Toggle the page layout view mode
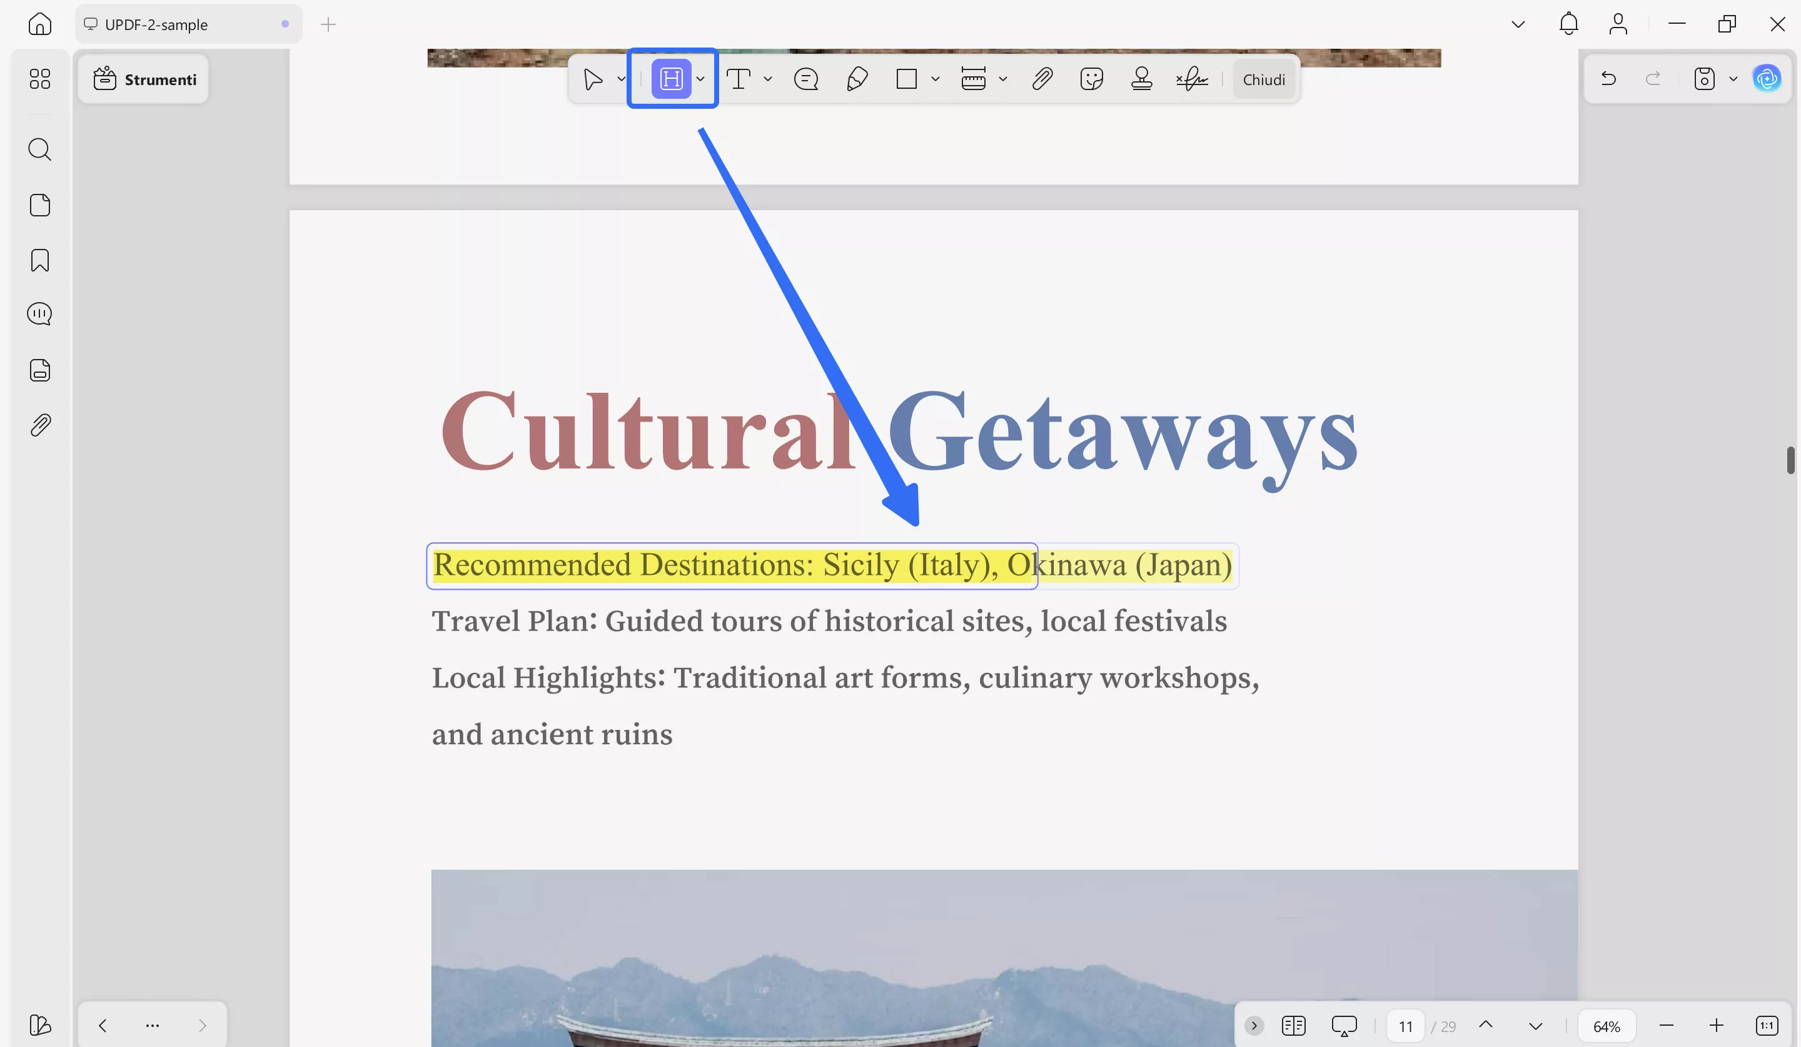Viewport: 1801px width, 1047px height. [x=1293, y=1026]
